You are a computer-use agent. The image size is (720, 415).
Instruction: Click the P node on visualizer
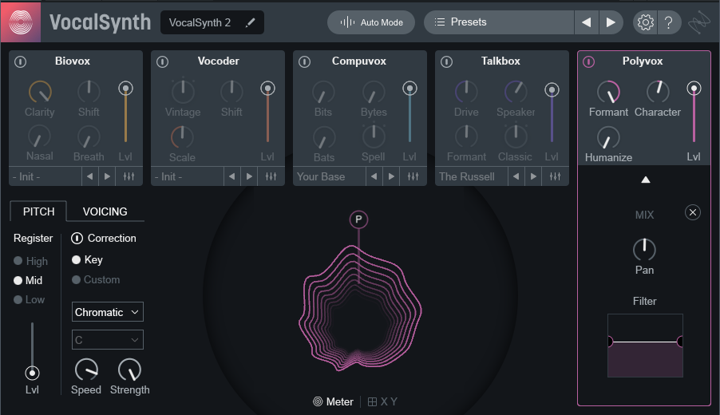[358, 219]
